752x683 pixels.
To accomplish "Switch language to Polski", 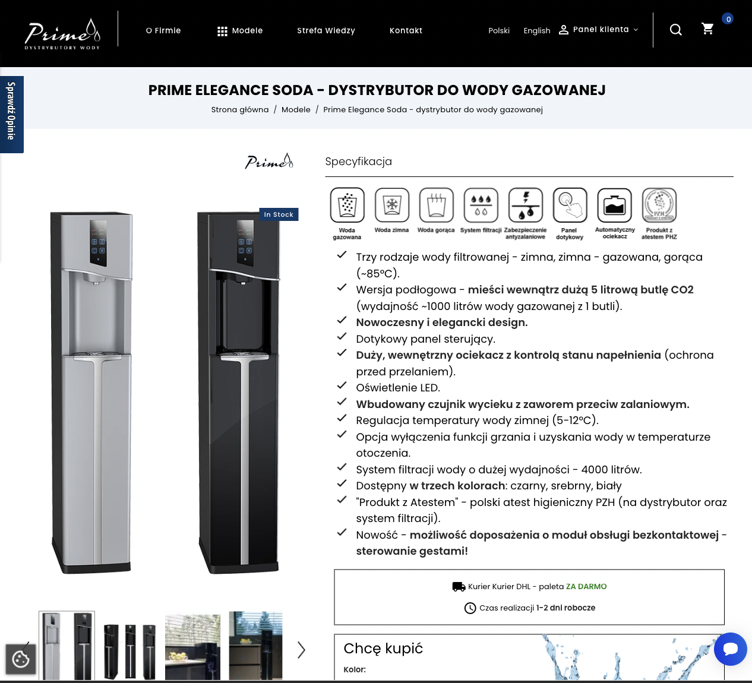I will (499, 31).
